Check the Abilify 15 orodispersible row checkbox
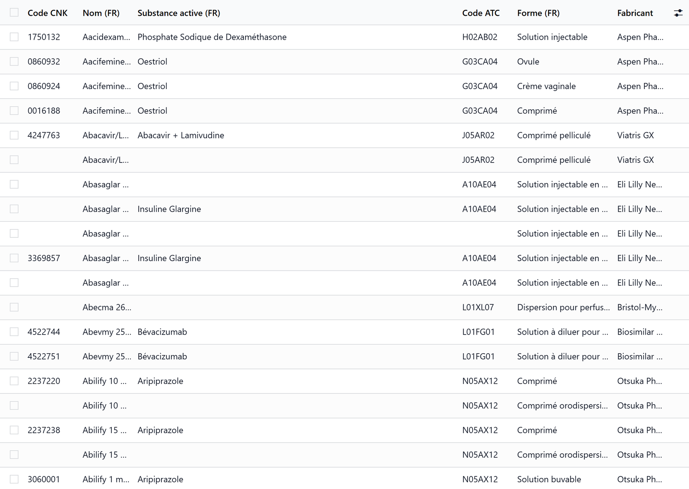Screen dimensions: 689x489 click(14, 455)
